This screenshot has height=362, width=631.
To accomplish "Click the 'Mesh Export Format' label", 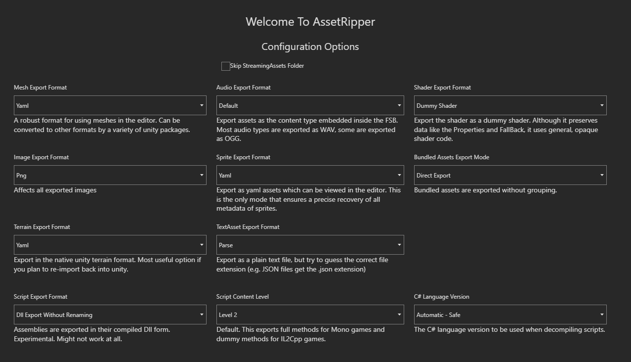I will coord(41,88).
